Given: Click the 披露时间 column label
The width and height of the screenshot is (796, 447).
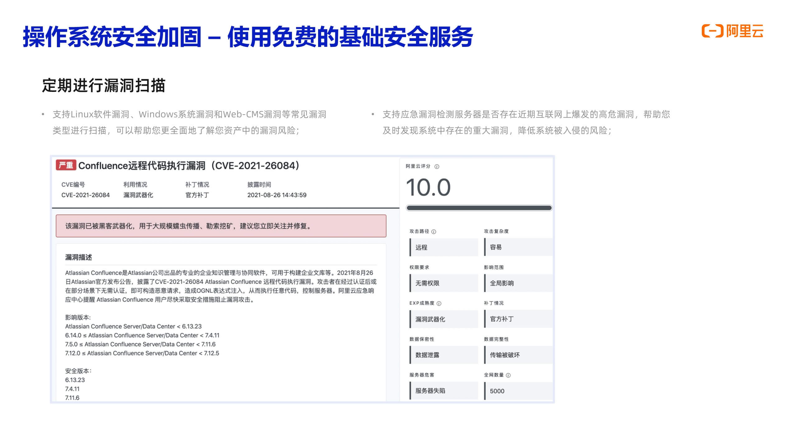Looking at the screenshot, I should pyautogui.click(x=259, y=185).
